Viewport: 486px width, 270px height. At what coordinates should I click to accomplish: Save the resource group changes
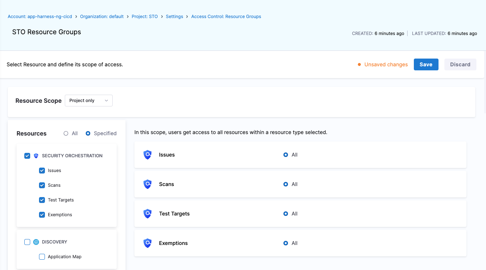[426, 64]
